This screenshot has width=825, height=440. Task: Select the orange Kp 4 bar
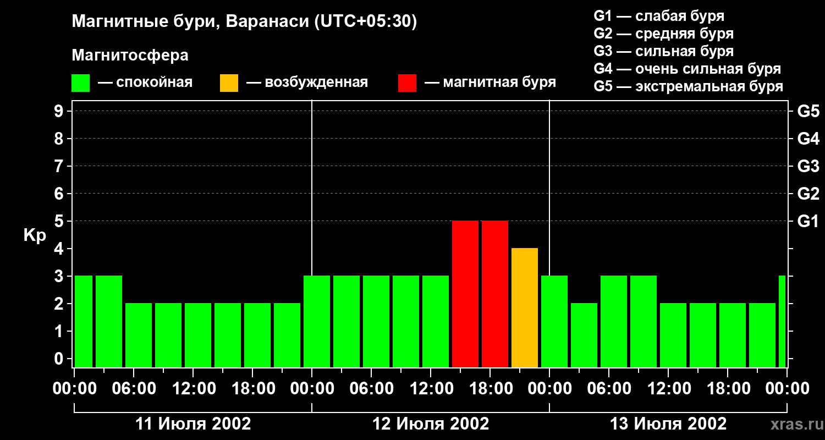pos(524,308)
